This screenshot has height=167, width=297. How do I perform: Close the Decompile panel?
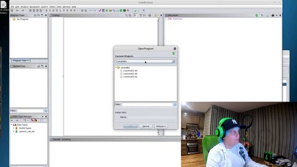tap(280, 15)
